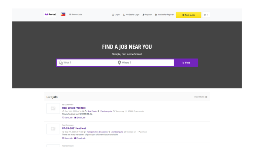Click My COMPANY label above Real Estate Freshers
Viewport: 254px width, 147px height.
click(x=68, y=105)
